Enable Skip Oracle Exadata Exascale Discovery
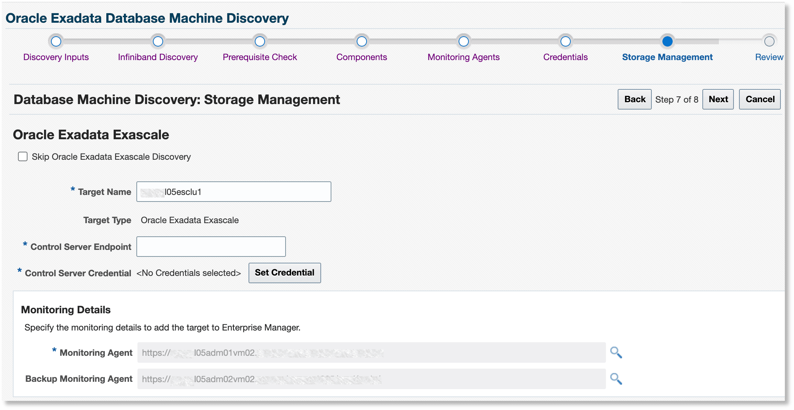 tap(22, 156)
